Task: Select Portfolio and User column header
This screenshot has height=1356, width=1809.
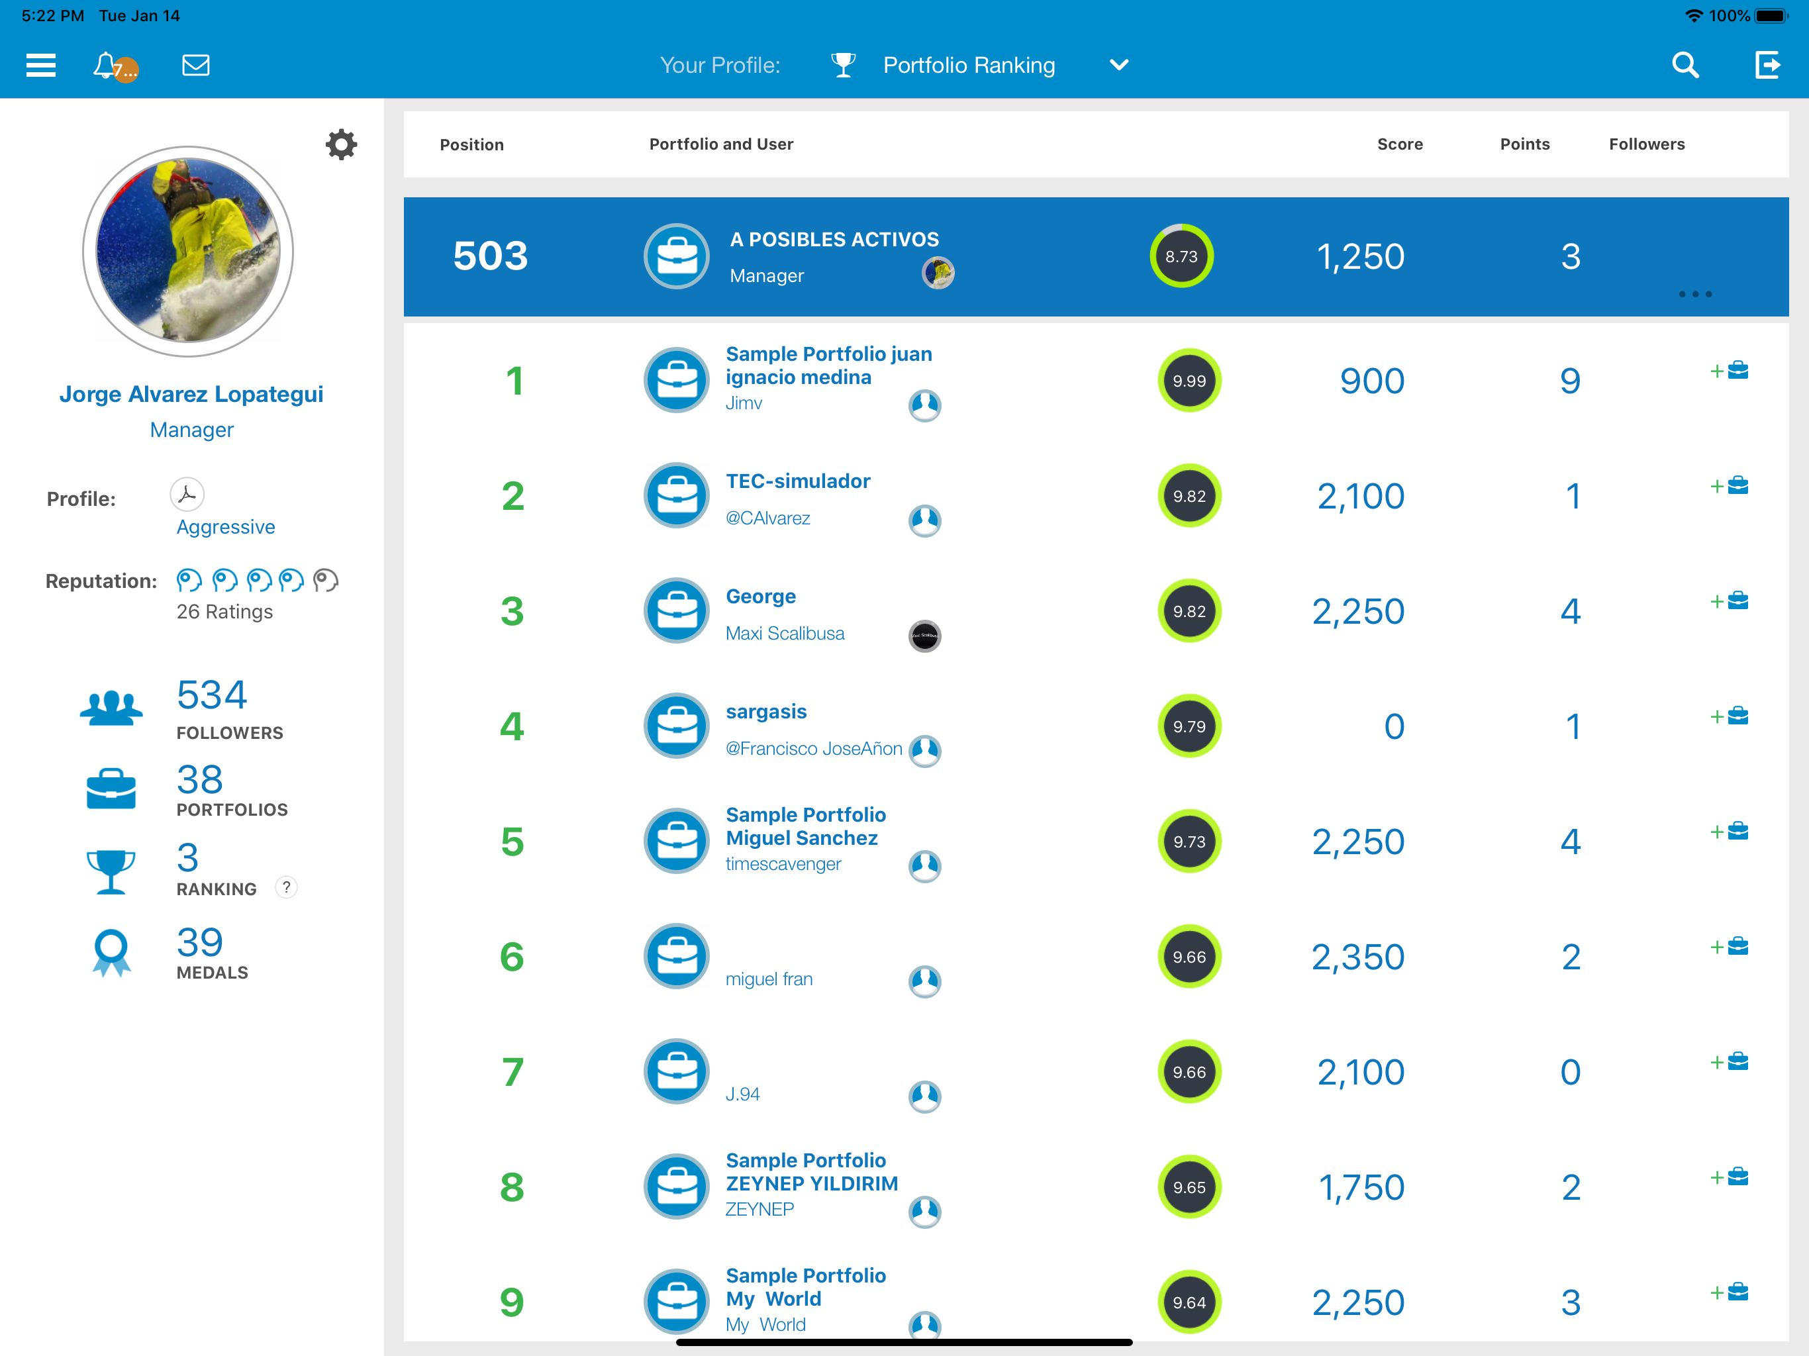Action: [x=720, y=144]
